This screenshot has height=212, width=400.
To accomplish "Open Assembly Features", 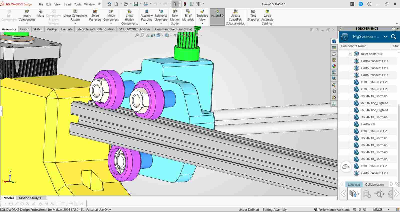I will pos(146,15).
